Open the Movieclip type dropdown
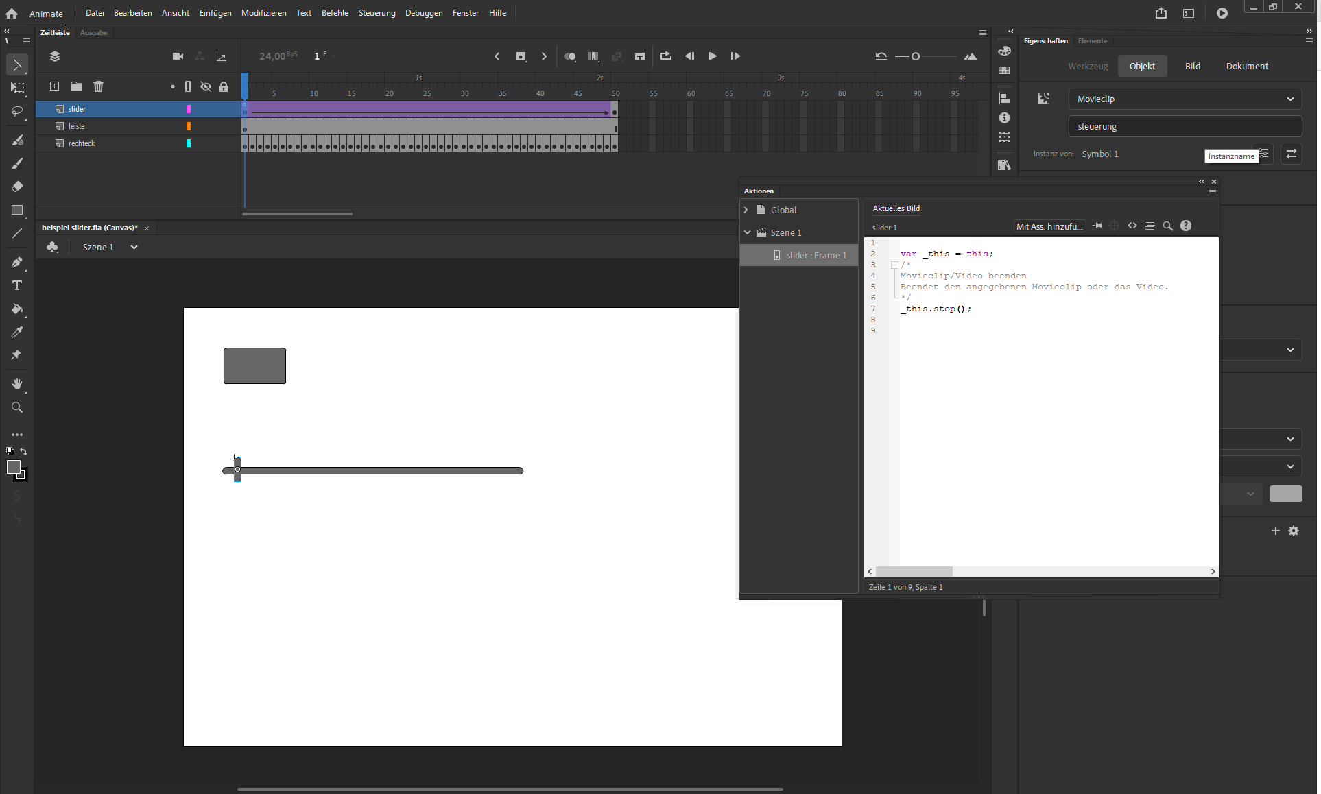This screenshot has height=794, width=1321. (1185, 99)
